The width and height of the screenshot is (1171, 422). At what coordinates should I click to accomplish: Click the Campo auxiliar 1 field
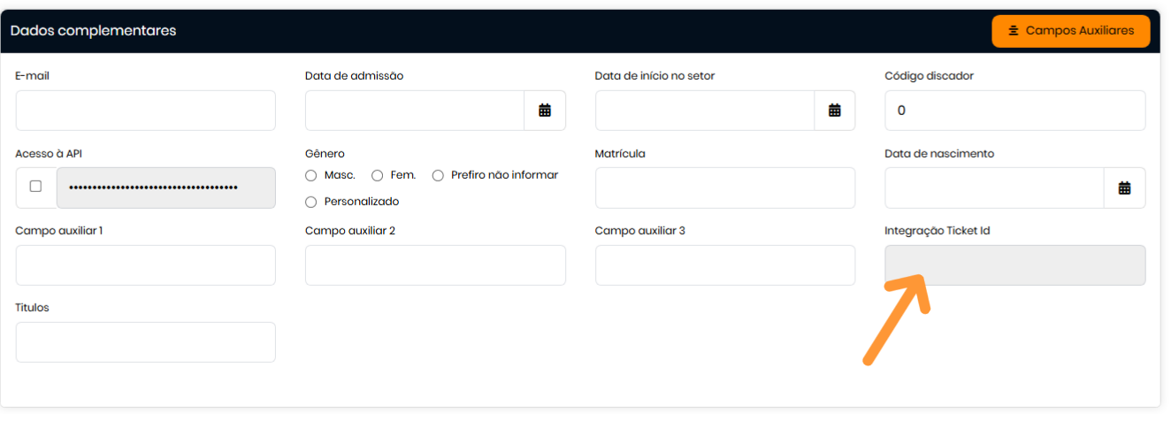click(x=145, y=265)
